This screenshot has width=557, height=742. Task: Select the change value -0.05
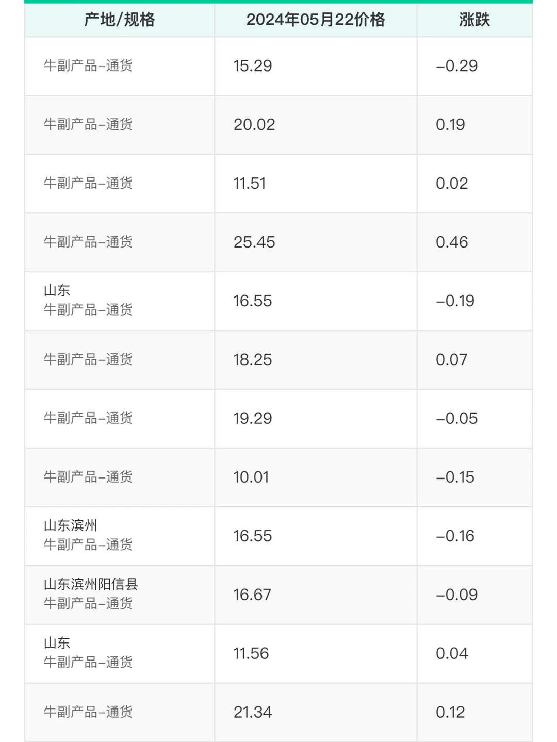pos(457,419)
